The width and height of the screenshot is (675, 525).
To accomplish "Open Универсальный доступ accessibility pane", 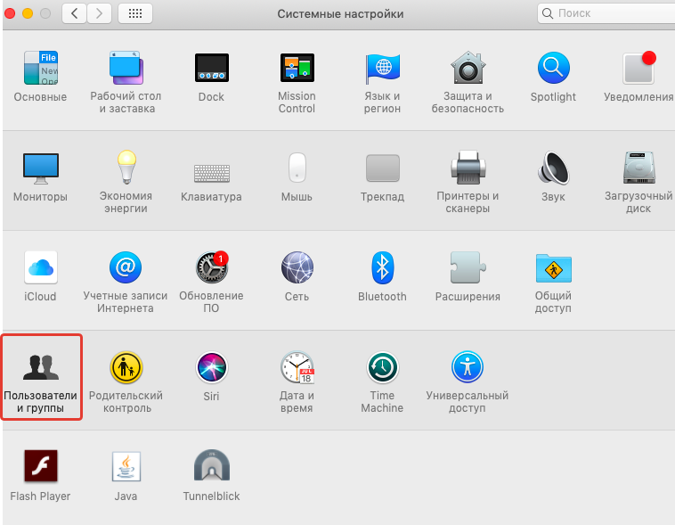I will coord(468,367).
